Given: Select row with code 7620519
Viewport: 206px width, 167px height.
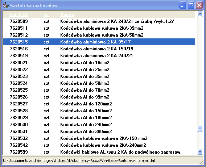Looking at the screenshot, I should 99,56.
